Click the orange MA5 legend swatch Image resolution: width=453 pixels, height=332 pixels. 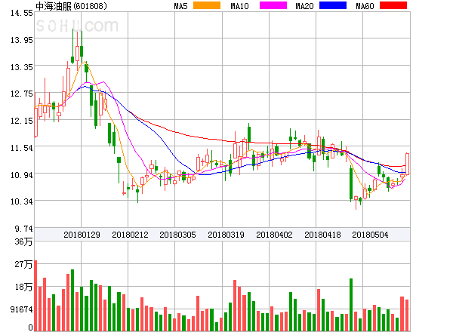coord(207,5)
